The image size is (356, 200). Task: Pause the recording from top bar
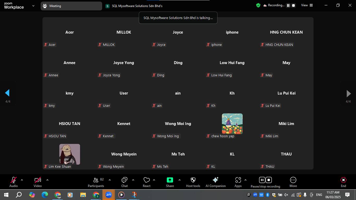click(288, 5)
